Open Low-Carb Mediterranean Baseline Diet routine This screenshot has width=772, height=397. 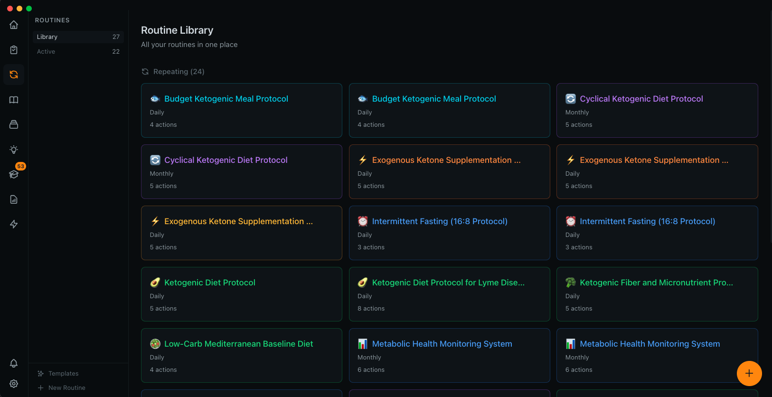[x=241, y=355]
